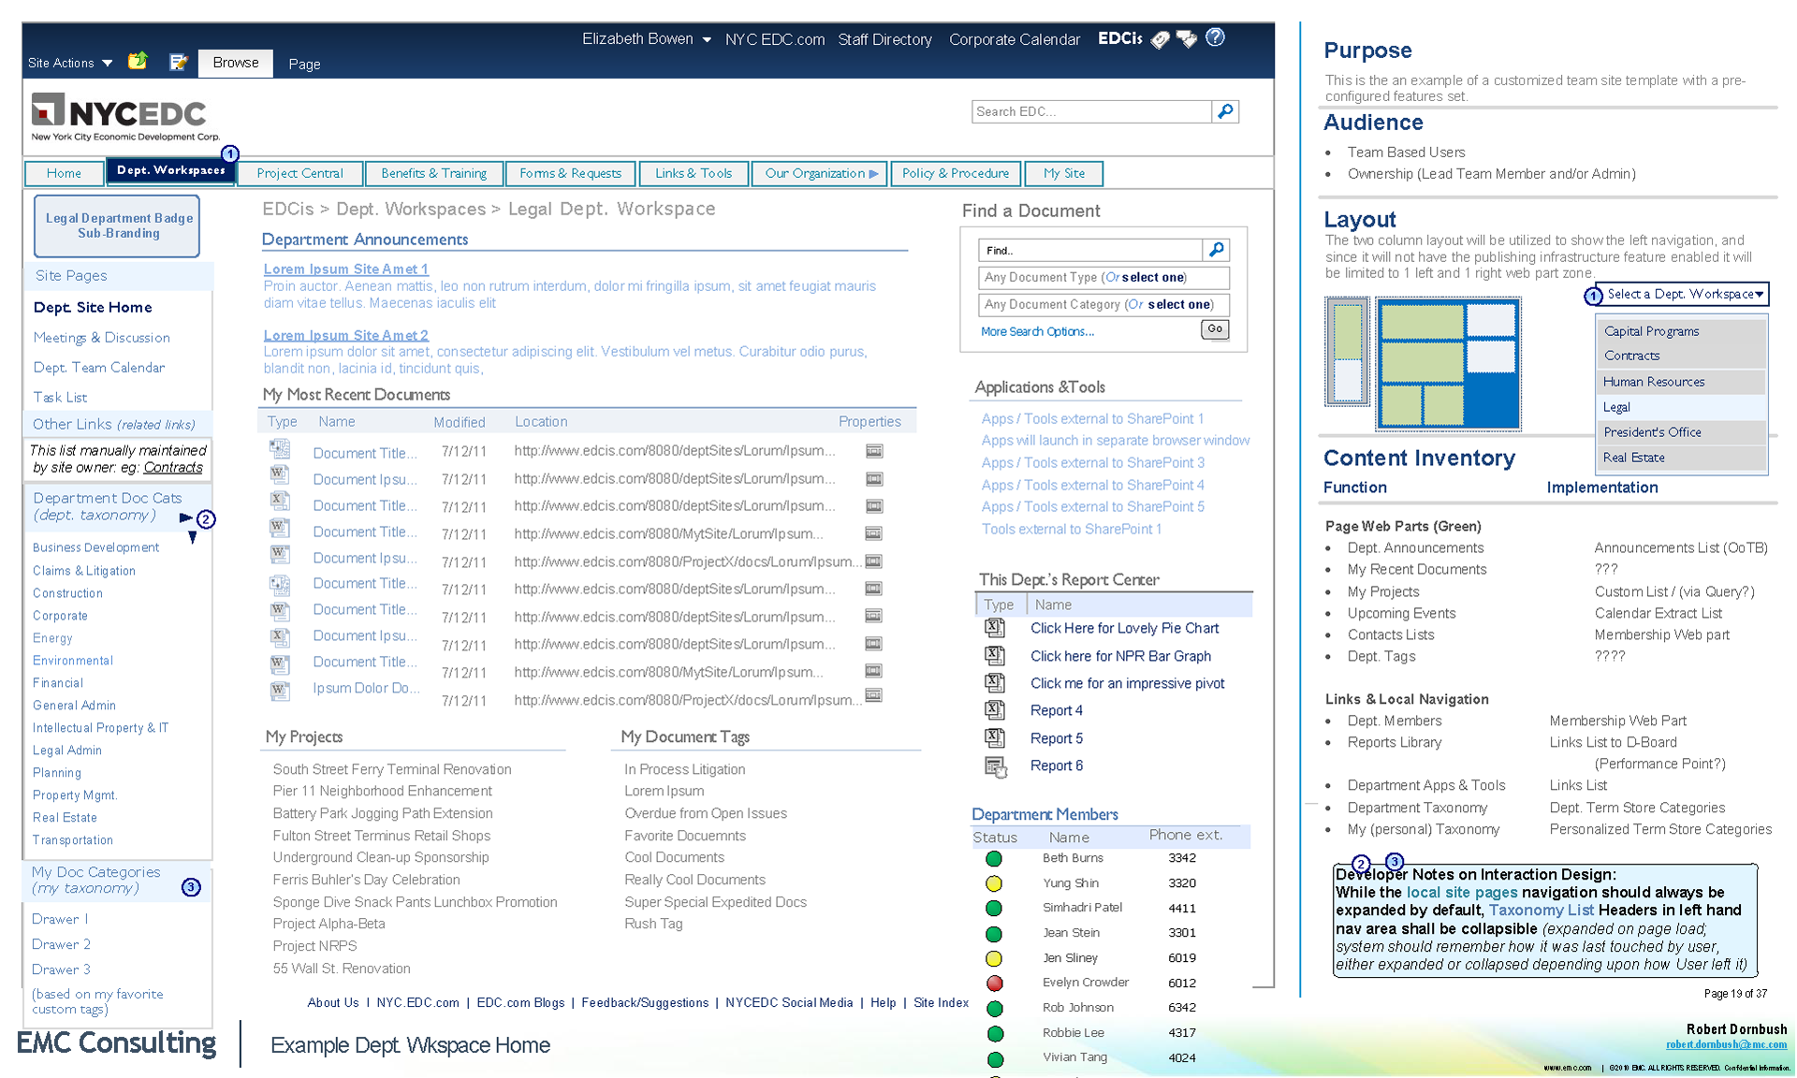This screenshot has width=1797, height=1078.
Task: Click Evelyn Crowder's red status indicator
Action: 994,983
